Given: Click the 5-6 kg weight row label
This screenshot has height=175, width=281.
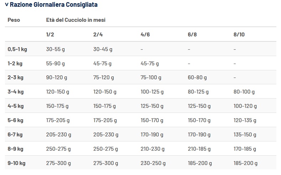Looking at the screenshot, I should (x=16, y=120).
